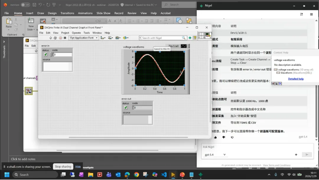
Task: Open the Project menu in LabVIEW
Action: [x=65, y=33]
